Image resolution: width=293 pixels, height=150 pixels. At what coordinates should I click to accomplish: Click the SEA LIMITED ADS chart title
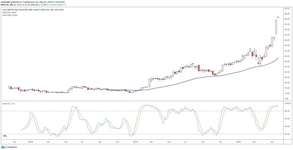[33, 9]
